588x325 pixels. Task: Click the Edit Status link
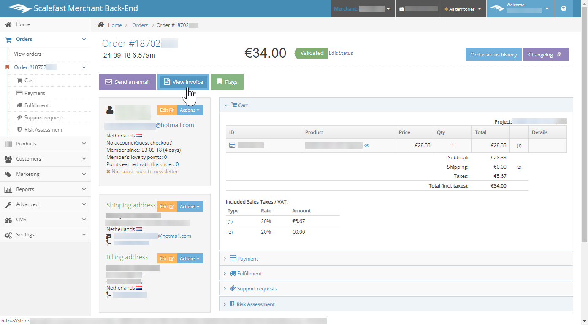(x=341, y=53)
